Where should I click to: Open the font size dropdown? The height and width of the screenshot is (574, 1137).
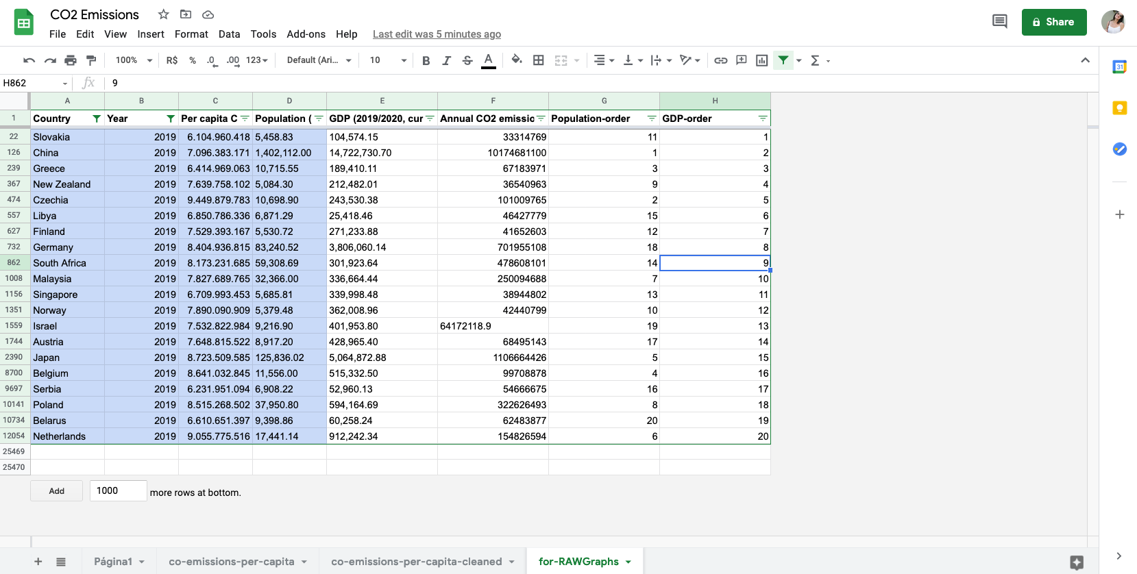point(388,60)
